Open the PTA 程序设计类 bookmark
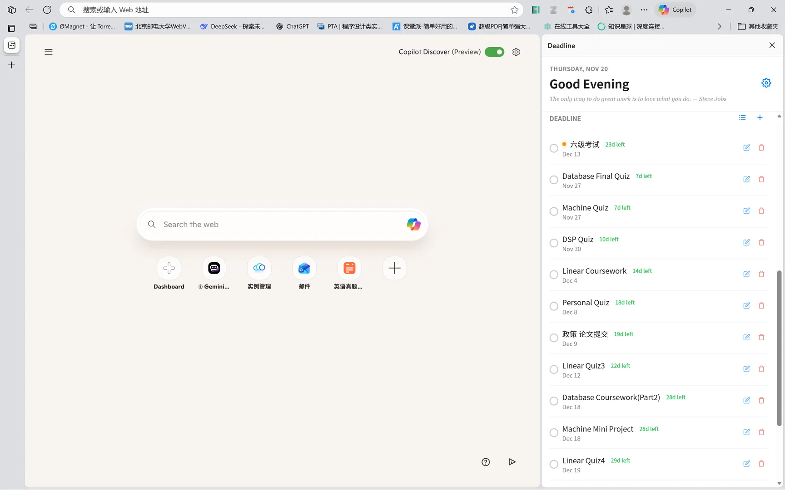785x490 pixels. pos(350,26)
